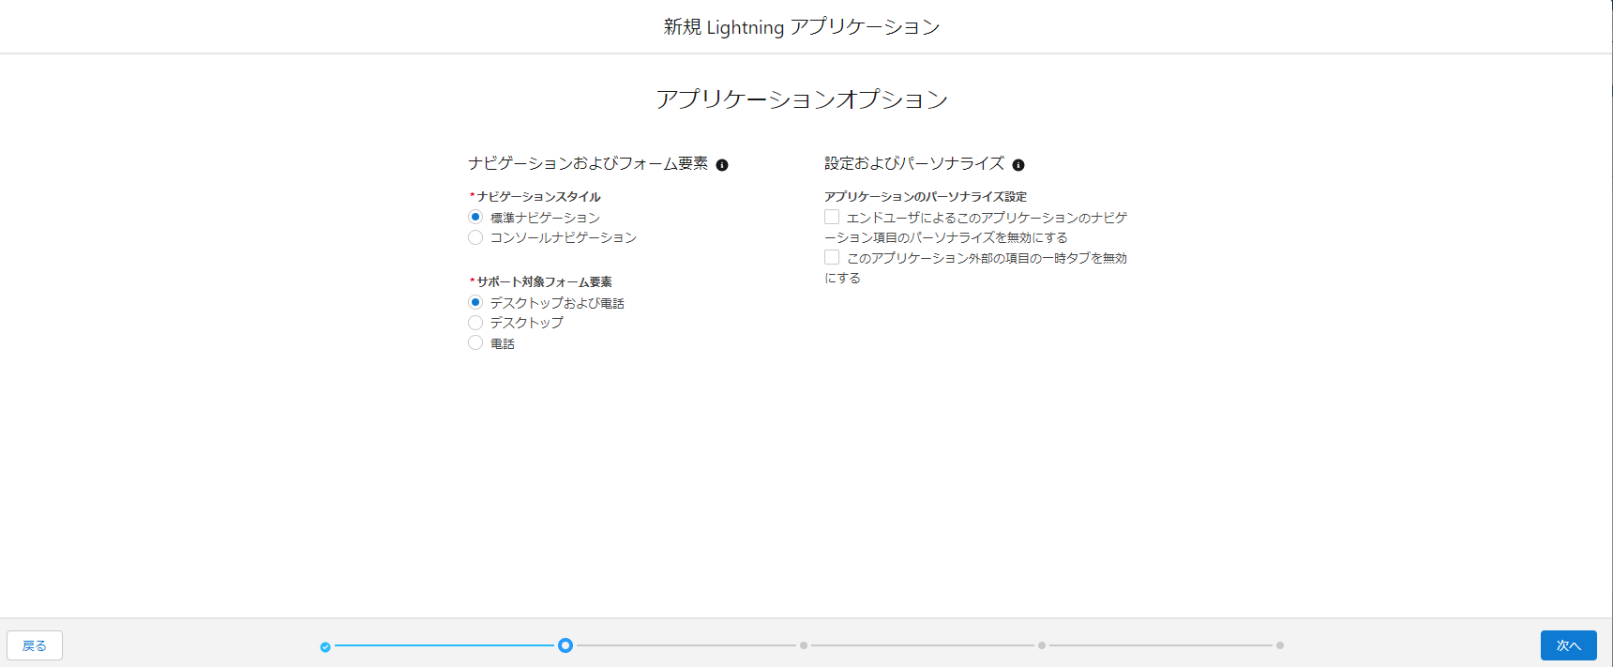
Task: Select 標準ナビゲーション radio option
Action: [475, 217]
